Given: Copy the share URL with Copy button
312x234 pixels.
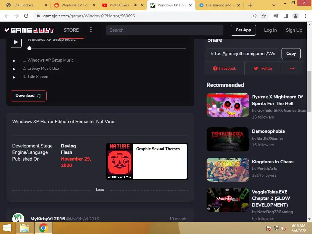Looking at the screenshot, I should [x=291, y=54].
